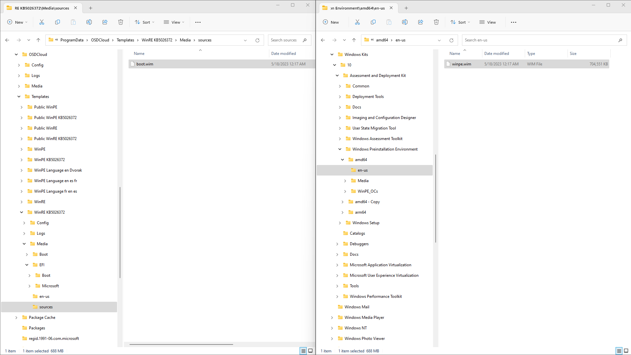Click the Share icon in right window toolbar
Viewport: 631px width, 355px height.
pos(421,22)
